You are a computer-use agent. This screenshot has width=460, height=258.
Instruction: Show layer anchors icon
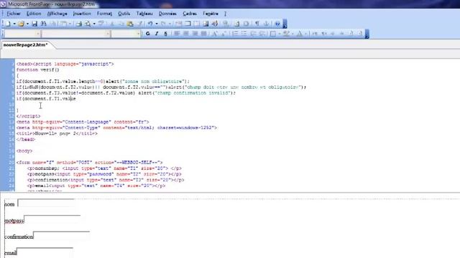(x=267, y=24)
